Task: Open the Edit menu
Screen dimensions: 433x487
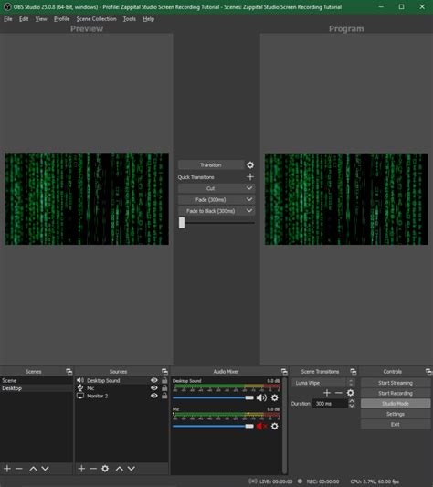Action: pyautogui.click(x=24, y=19)
